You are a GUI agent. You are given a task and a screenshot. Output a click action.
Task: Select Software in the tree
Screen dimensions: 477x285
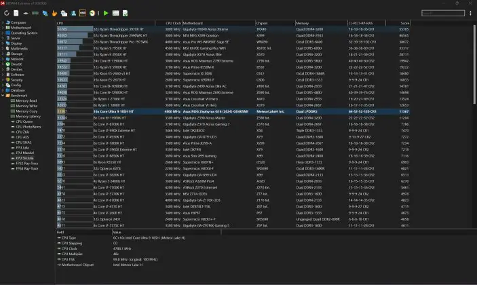(x=18, y=75)
